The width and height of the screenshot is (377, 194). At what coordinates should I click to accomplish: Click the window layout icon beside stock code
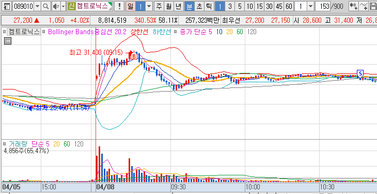(7, 7)
